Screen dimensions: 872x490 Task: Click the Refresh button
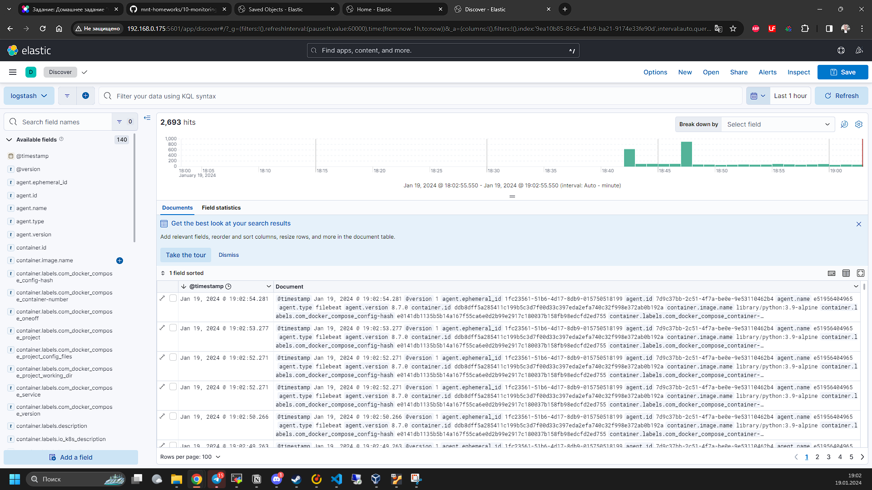point(841,96)
